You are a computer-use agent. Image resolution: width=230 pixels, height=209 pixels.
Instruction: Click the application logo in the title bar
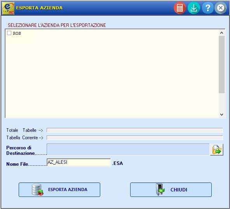pyautogui.click(x=8, y=8)
